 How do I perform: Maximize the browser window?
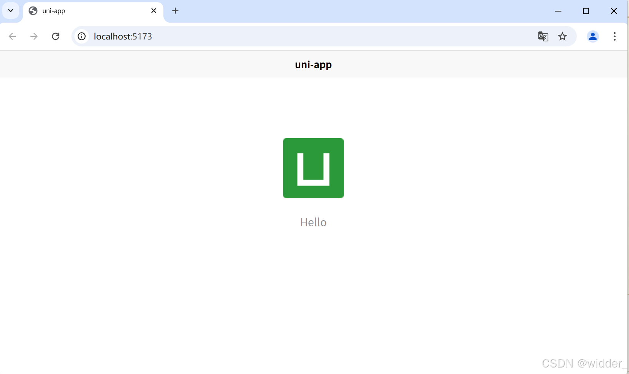586,11
